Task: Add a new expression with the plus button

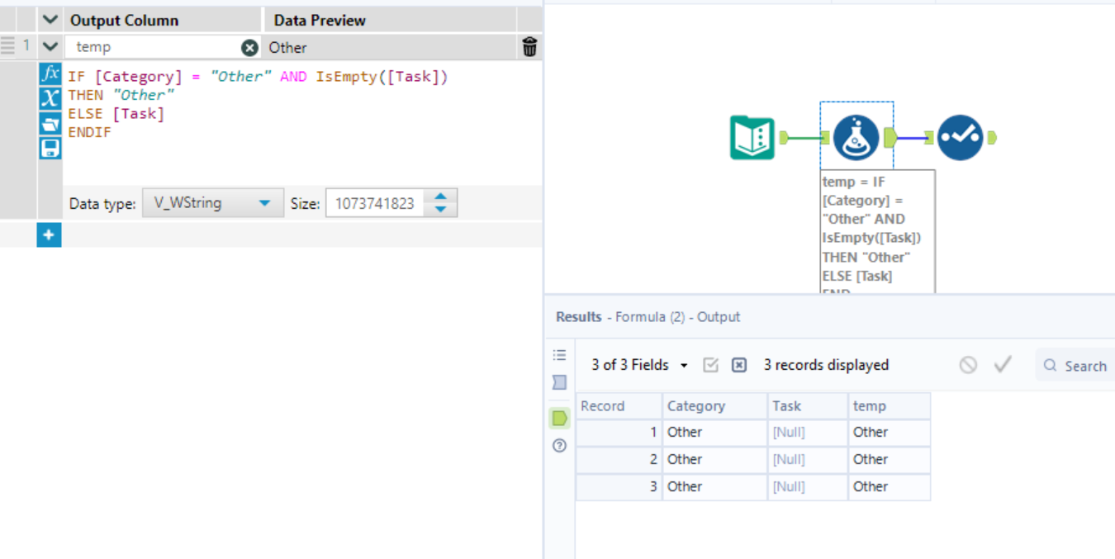Action: (x=48, y=234)
